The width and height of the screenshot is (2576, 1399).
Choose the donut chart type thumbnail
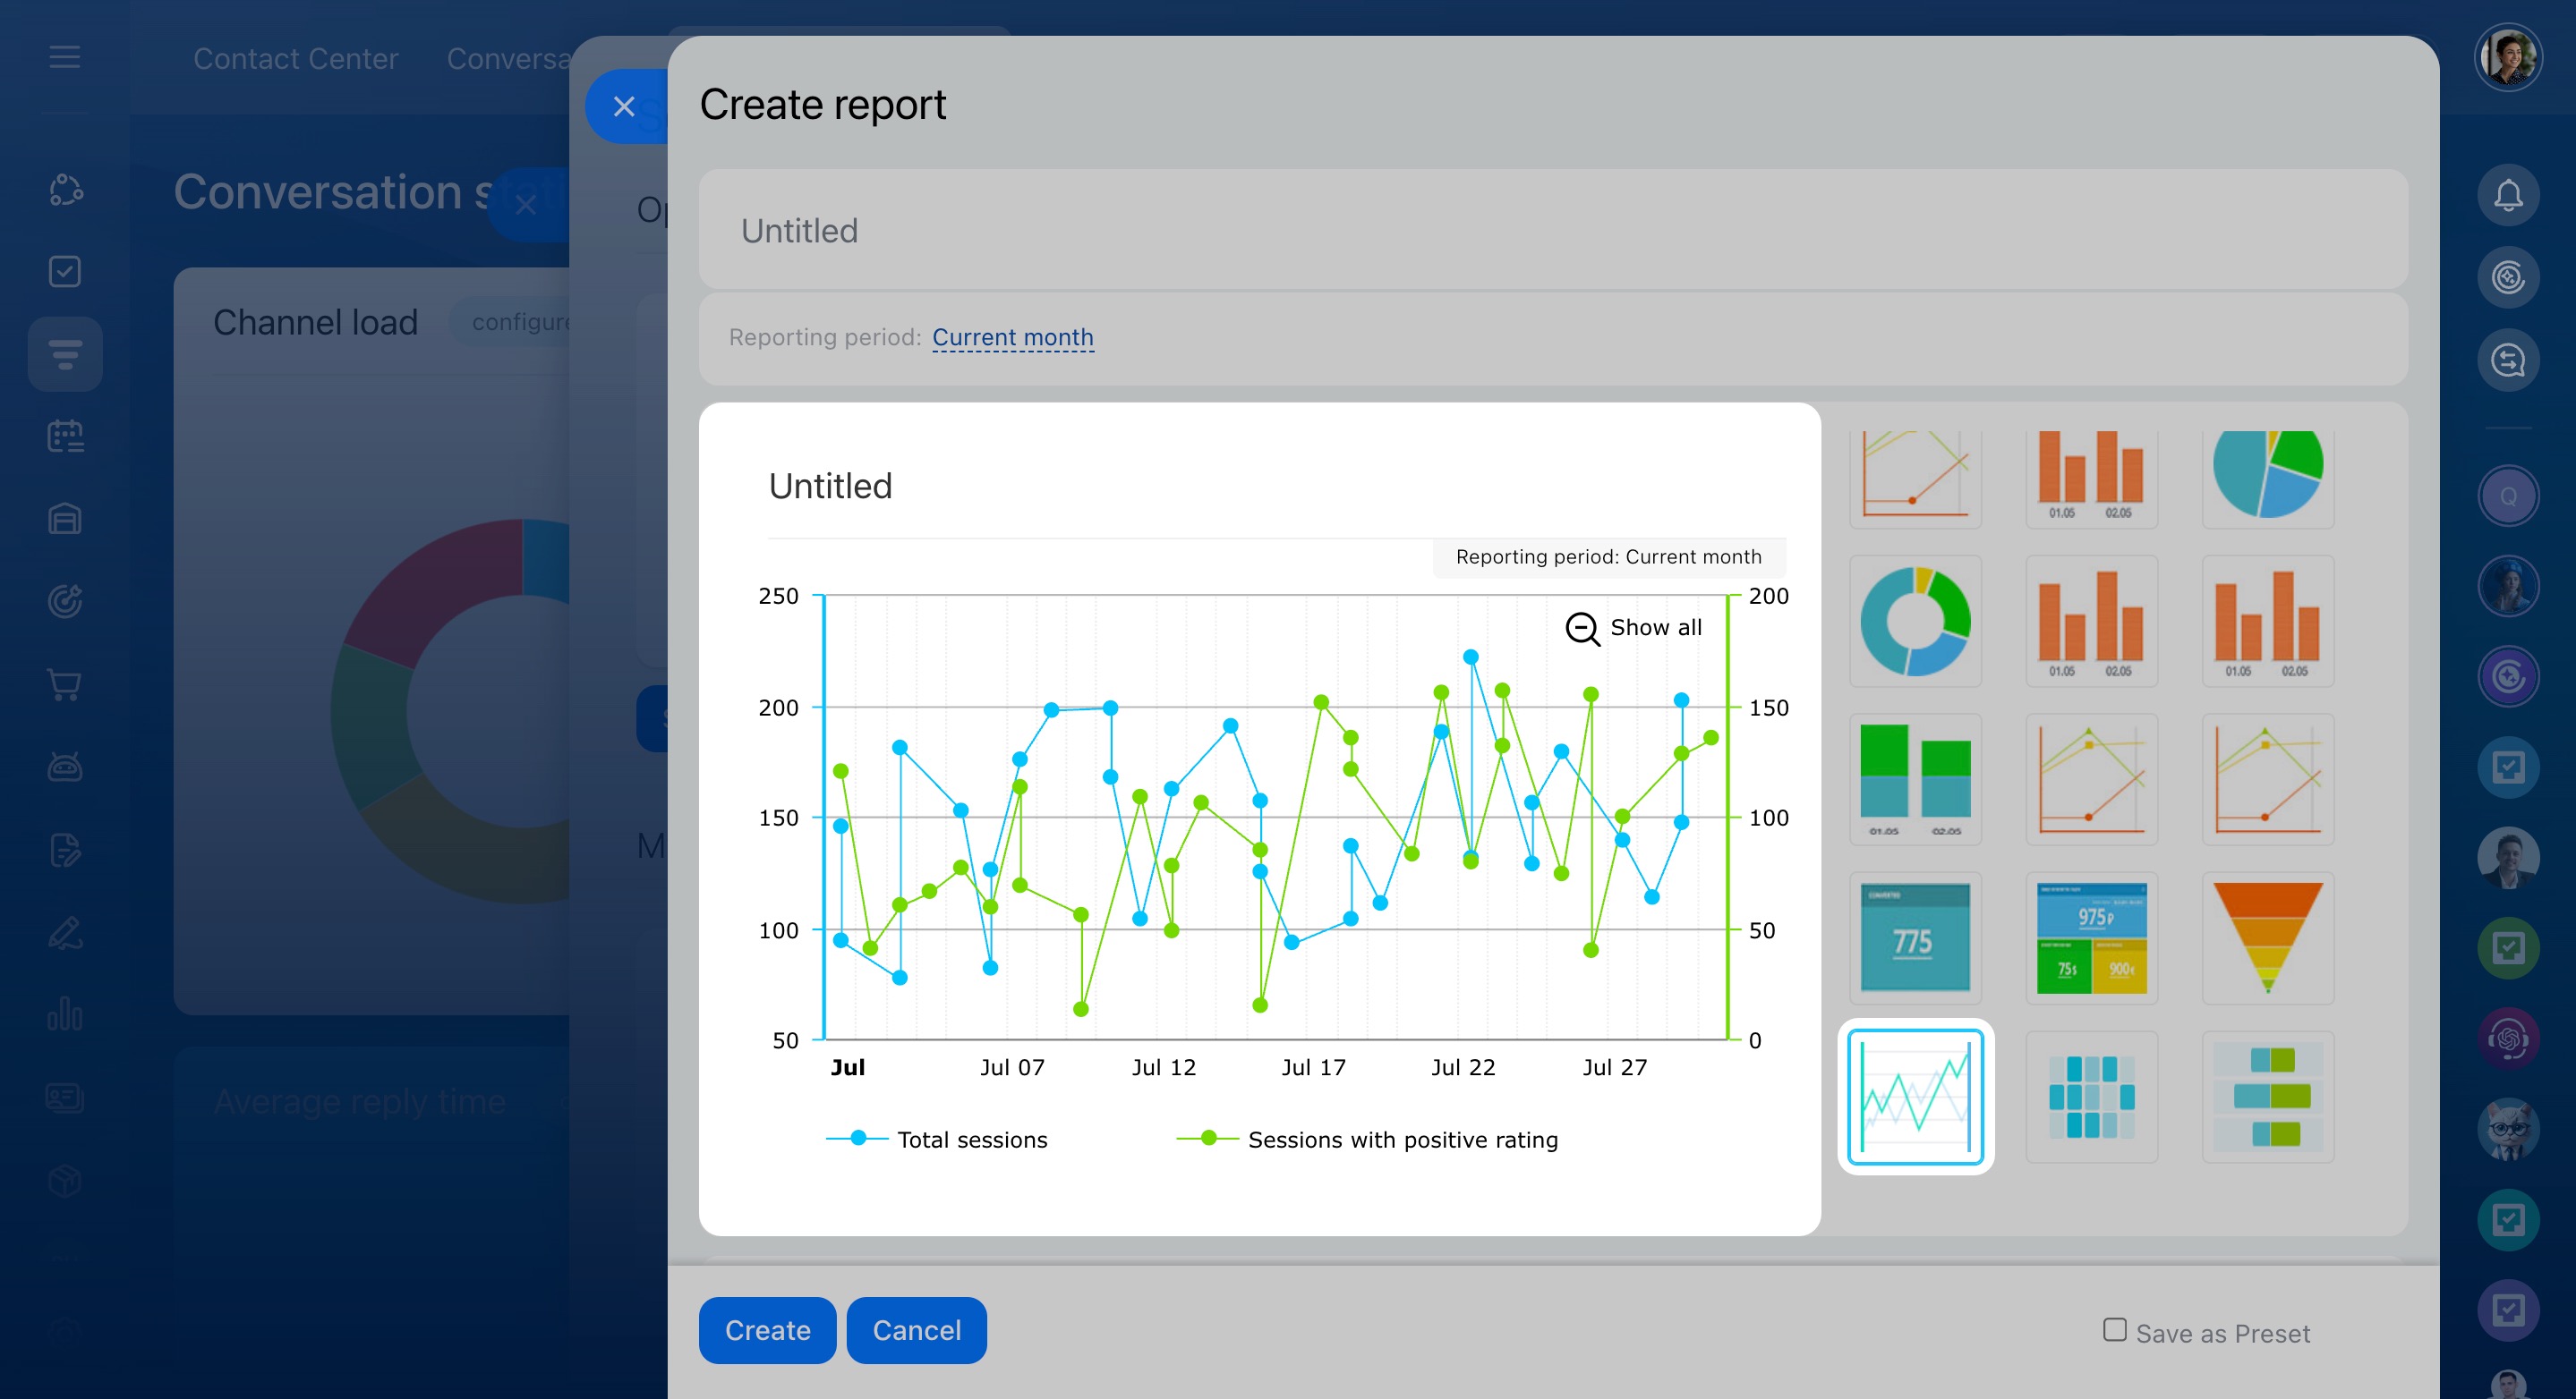click(1915, 621)
